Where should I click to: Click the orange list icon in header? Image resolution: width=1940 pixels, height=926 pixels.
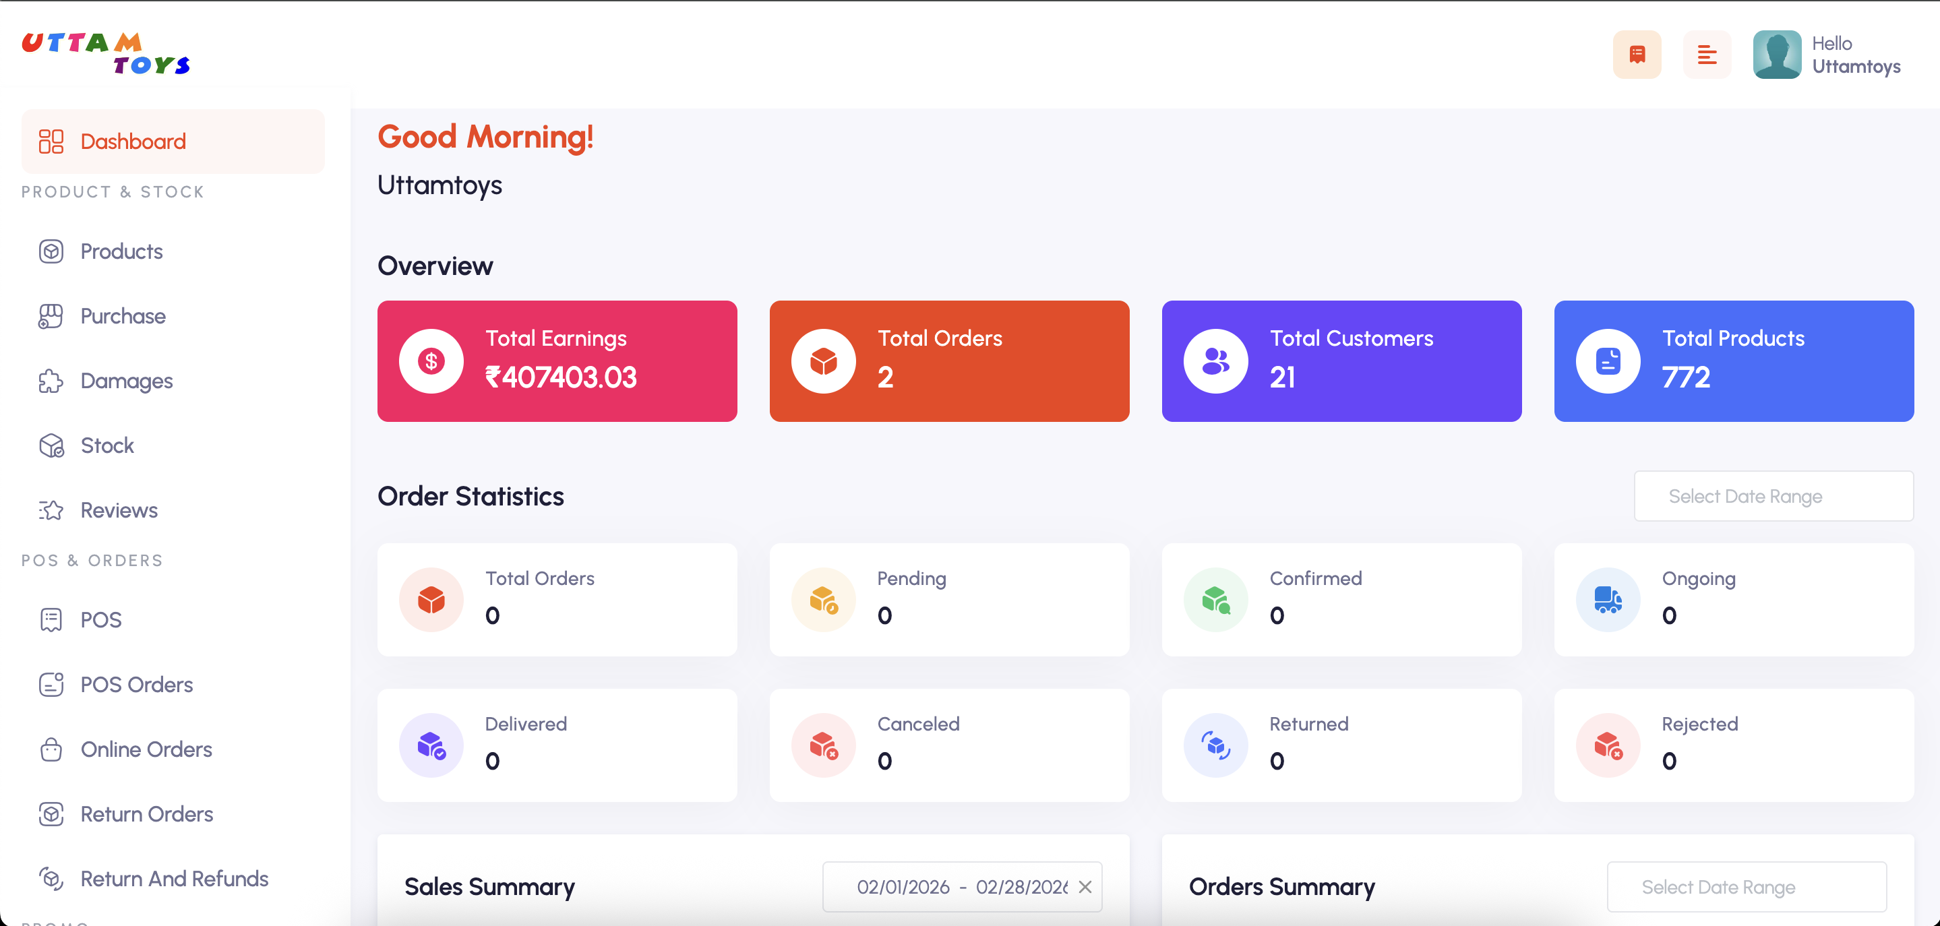(1707, 53)
